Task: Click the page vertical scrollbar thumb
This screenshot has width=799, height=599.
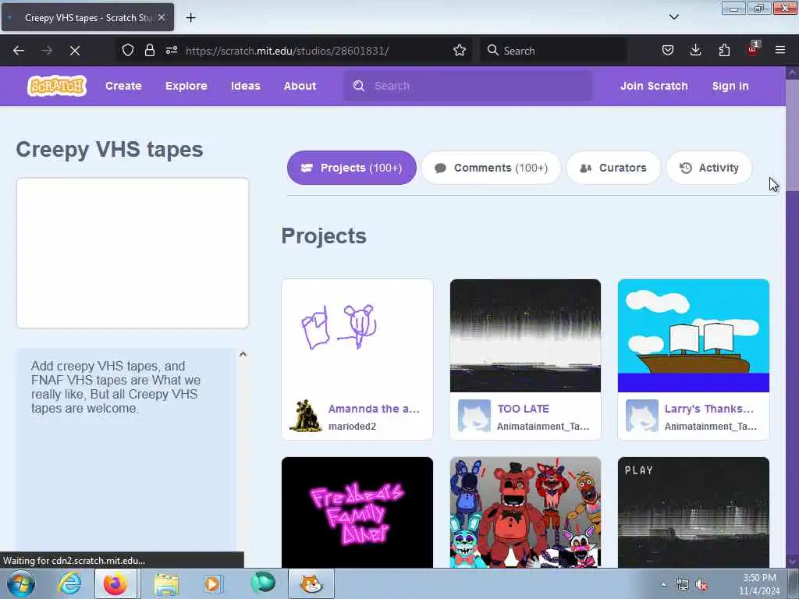Action: point(793,135)
